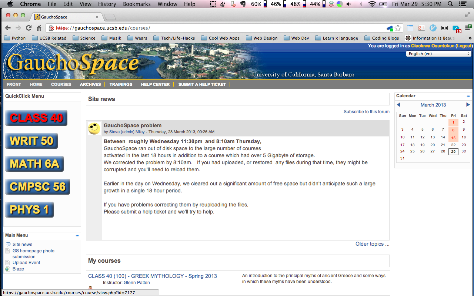Open SUBMIT A HELP TICKET tab

(x=202, y=84)
